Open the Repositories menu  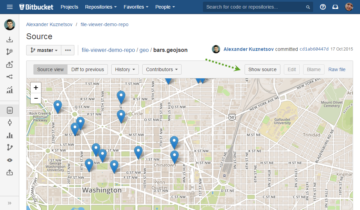pyautogui.click(x=101, y=7)
